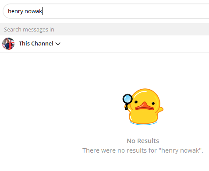Click the "Search messages in" header text
Screen dimensions: 209x171
click(x=29, y=30)
